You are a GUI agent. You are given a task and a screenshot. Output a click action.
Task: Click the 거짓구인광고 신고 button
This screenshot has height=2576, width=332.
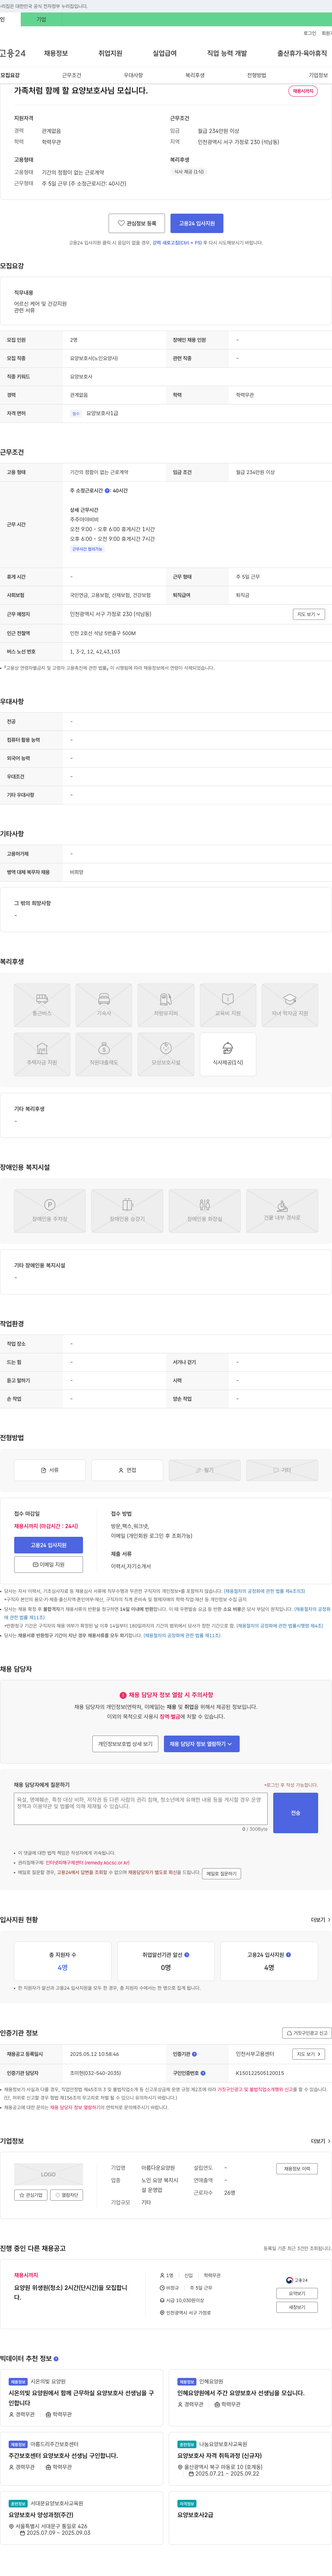[307, 2033]
